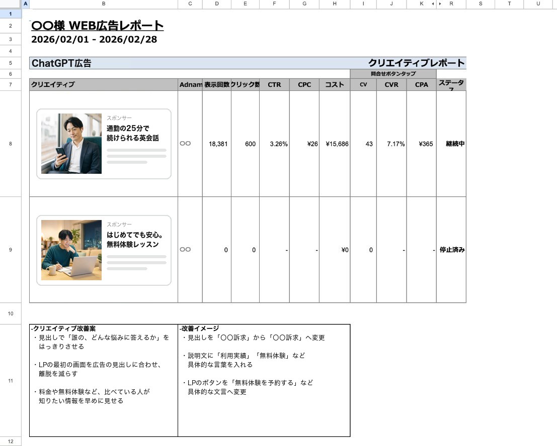Screen dimensions: 557x446
Task: Click the クリック数 column title cell
Action: [x=245, y=84]
